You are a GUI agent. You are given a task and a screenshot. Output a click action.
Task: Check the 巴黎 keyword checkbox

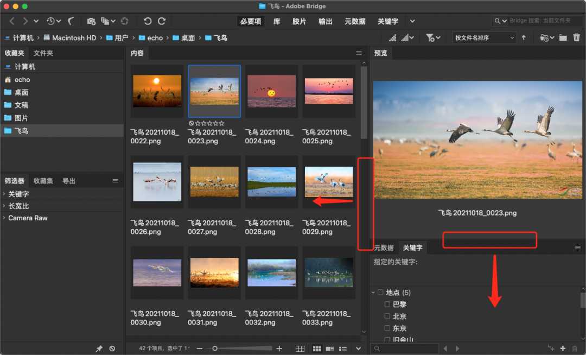387,305
